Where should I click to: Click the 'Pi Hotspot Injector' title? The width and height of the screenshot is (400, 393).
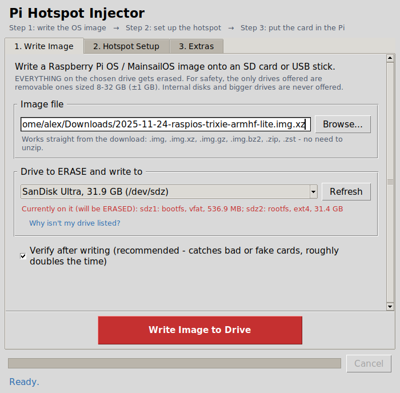(77, 13)
